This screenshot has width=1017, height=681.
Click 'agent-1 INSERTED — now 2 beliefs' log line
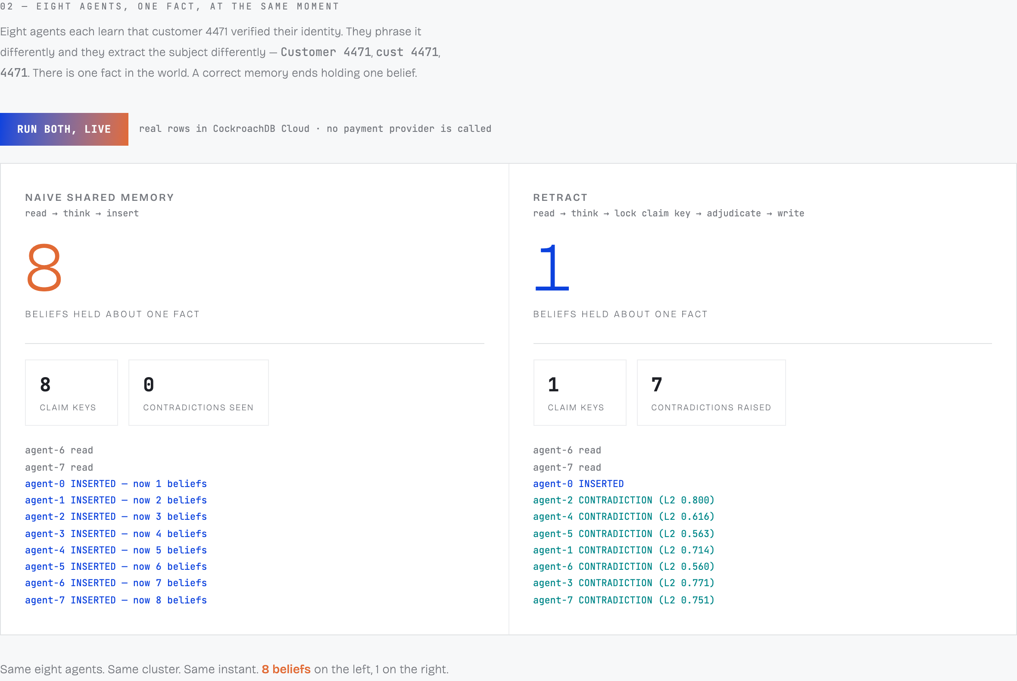tap(116, 500)
